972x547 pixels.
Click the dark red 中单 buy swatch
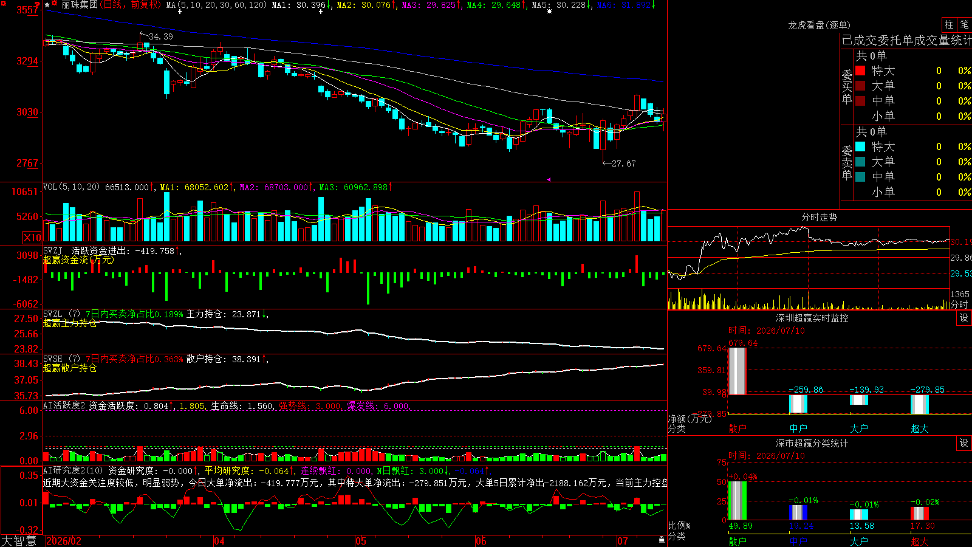tap(860, 101)
